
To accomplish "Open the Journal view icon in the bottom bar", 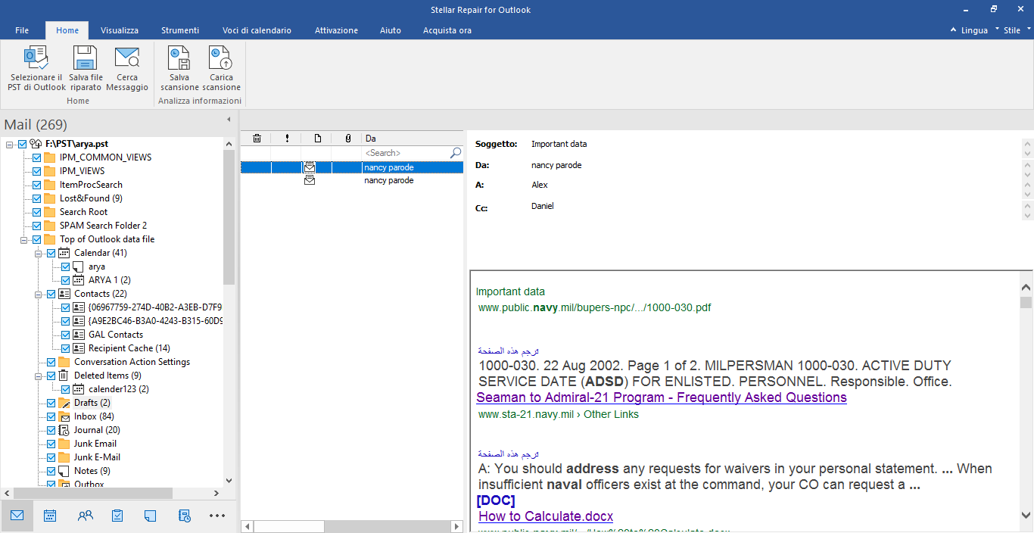I will coord(185,516).
